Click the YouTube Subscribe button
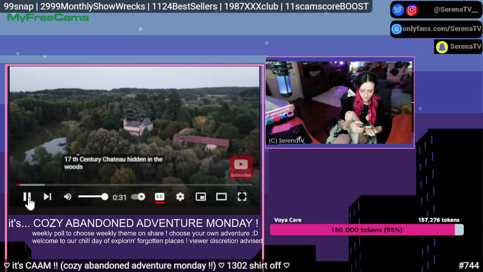 241,167
